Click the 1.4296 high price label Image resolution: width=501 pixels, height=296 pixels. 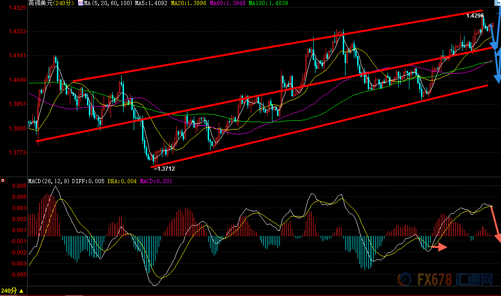tap(475, 16)
